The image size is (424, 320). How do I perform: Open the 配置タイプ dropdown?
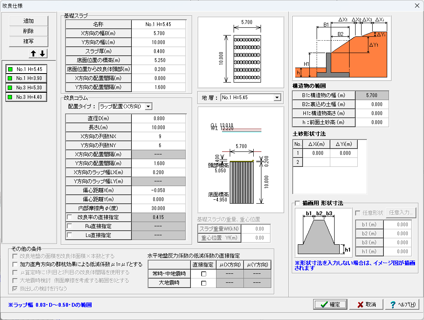click(x=148, y=106)
